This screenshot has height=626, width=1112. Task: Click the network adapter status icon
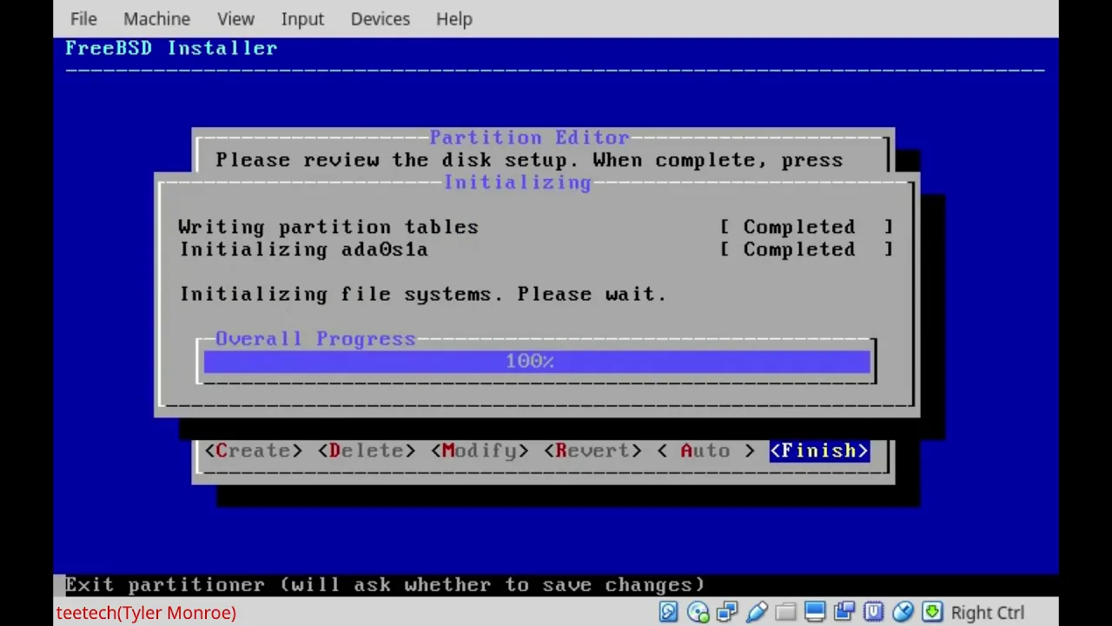[x=727, y=612]
